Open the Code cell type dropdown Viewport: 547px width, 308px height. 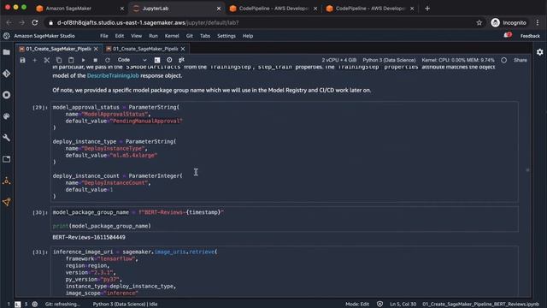click(132, 60)
